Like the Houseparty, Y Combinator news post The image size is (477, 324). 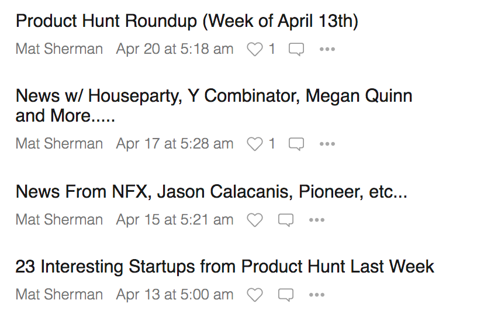click(255, 144)
